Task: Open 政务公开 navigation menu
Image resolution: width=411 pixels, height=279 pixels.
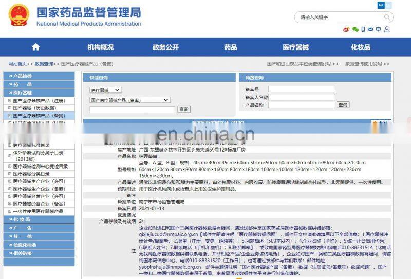Action: coord(165,47)
